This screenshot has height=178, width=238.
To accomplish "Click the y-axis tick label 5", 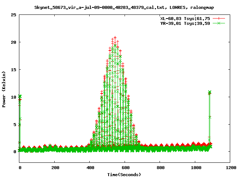I will 15,125.
